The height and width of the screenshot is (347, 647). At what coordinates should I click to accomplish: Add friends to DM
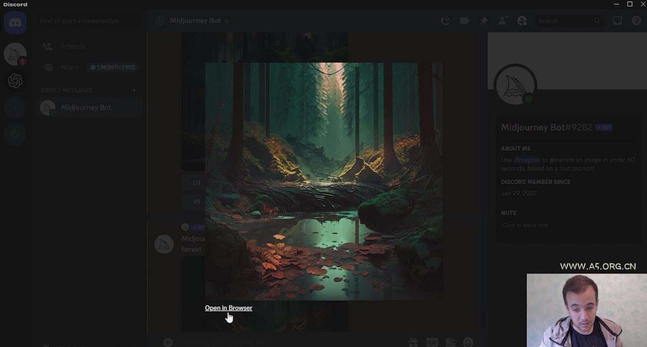click(503, 21)
